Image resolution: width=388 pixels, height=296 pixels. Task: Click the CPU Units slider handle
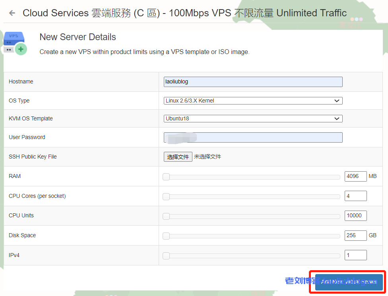click(x=166, y=216)
